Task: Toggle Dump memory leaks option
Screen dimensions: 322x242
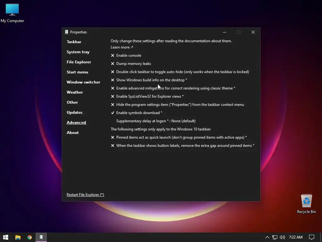Action: (131, 64)
